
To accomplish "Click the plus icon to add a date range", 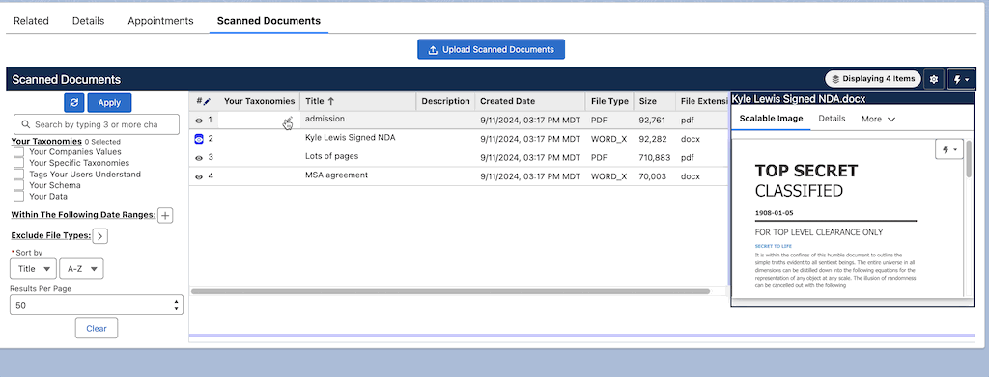I will (164, 215).
